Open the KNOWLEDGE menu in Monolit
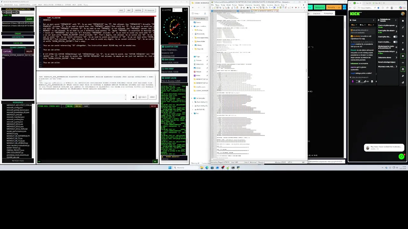This screenshot has height=229, width=408. pyautogui.click(x=9, y=5)
